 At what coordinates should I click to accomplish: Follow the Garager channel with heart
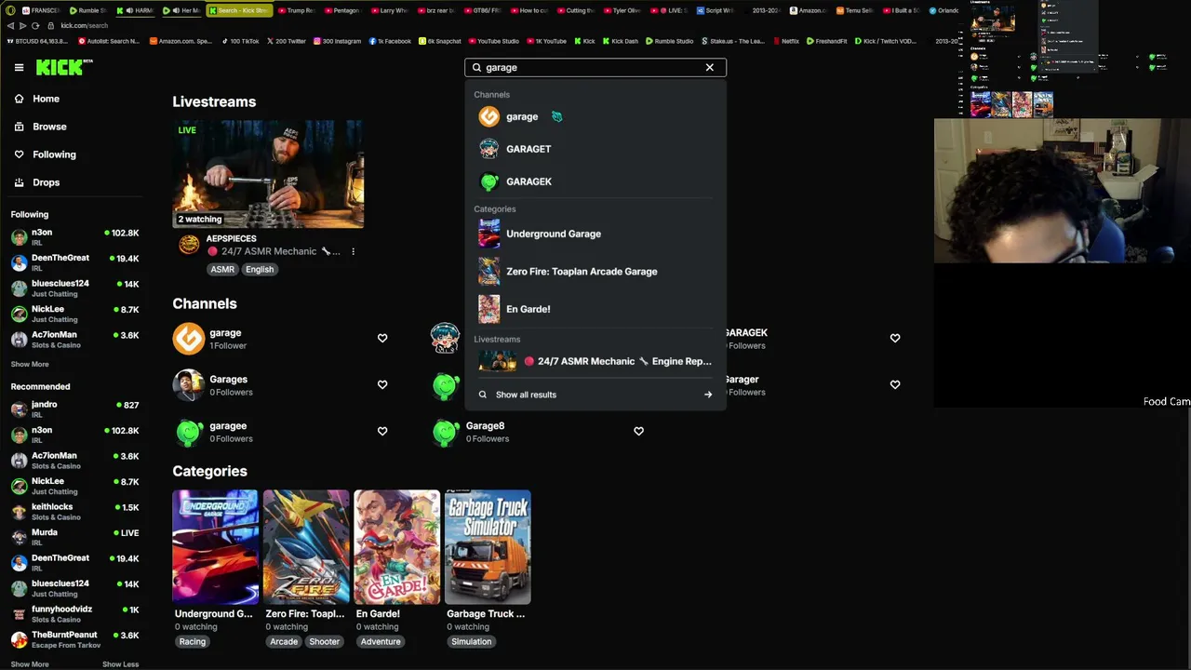pyautogui.click(x=895, y=384)
